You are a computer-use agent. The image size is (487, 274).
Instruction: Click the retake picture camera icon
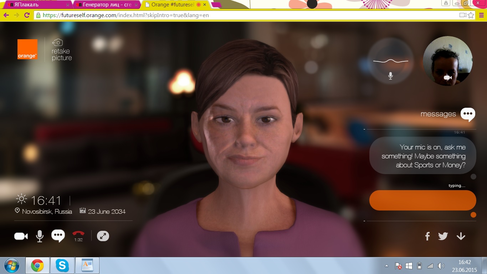(57, 42)
